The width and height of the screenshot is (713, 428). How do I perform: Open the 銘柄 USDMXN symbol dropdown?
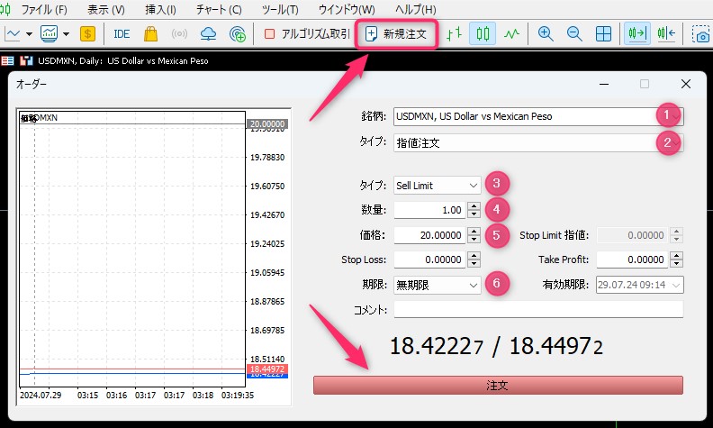pos(538,116)
